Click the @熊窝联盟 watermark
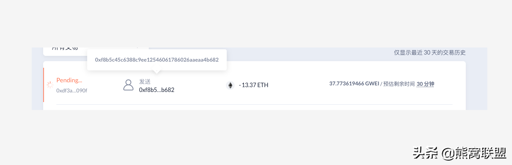The height and width of the screenshot is (165, 512). tap(474, 153)
